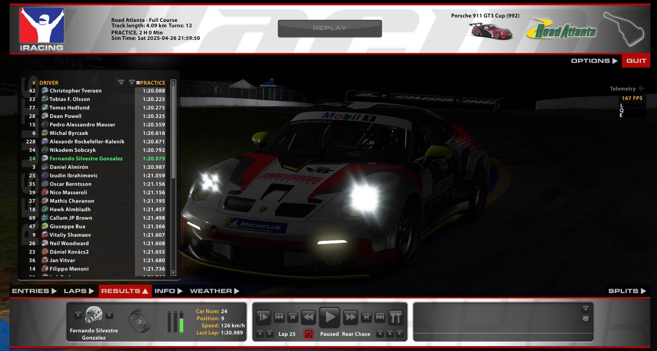Screen dimensions: 657x351
Task: Show the previous session column arrow
Action: 122,83
